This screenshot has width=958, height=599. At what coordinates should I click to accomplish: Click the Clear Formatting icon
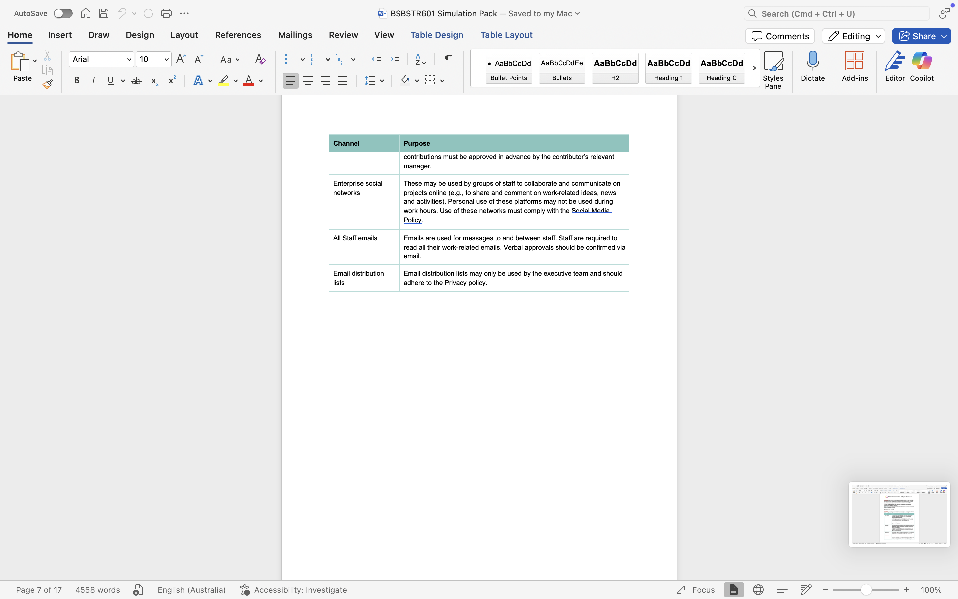coord(260,60)
